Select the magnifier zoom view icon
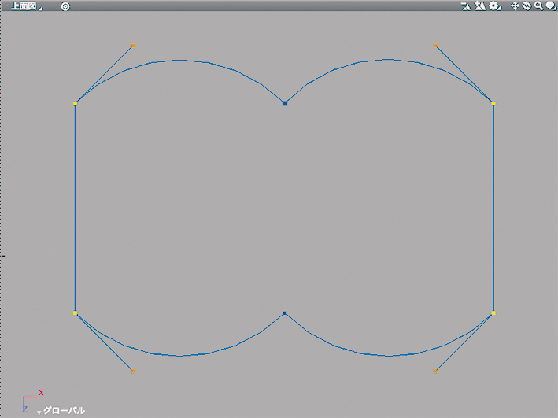The image size is (558, 418). 538,6
